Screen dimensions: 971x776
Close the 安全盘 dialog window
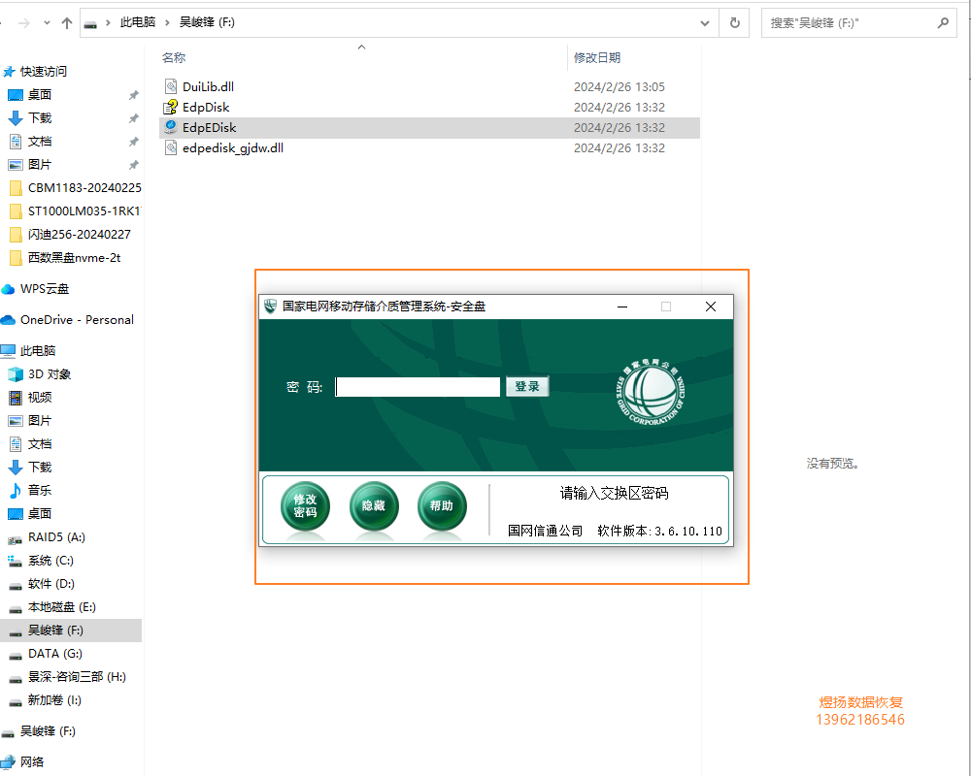coord(711,307)
